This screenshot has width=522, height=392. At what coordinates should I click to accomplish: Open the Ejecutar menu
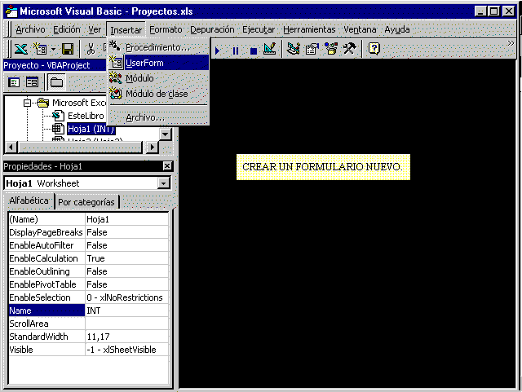point(259,29)
